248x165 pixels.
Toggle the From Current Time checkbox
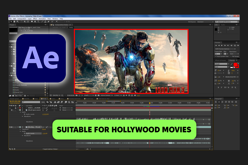click(x=215, y=56)
